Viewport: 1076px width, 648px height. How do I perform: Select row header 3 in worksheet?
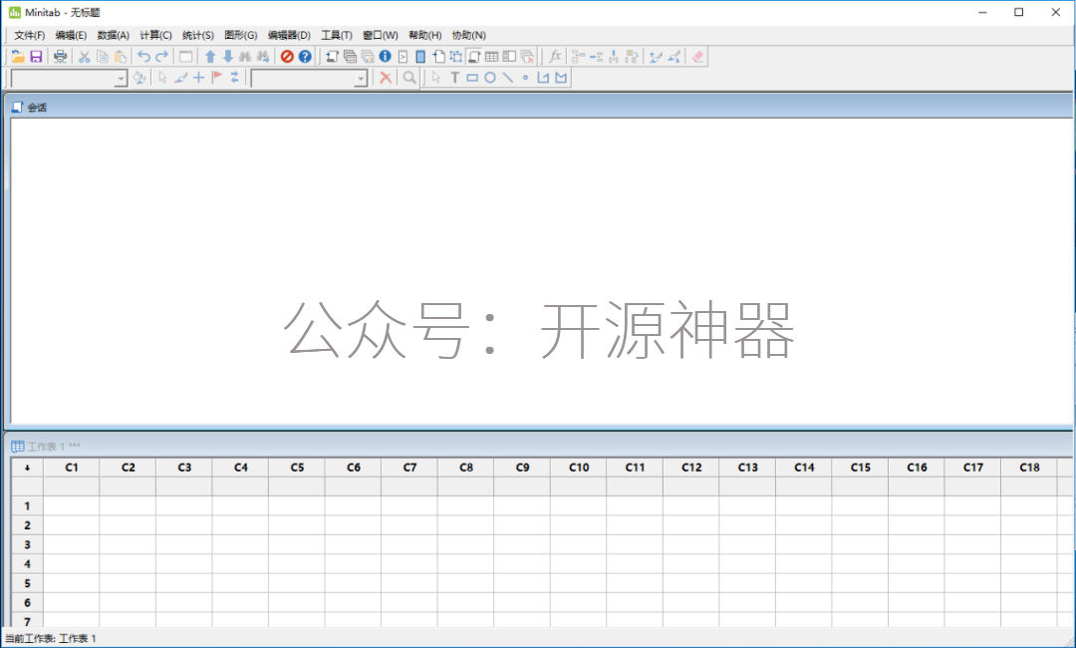[28, 544]
